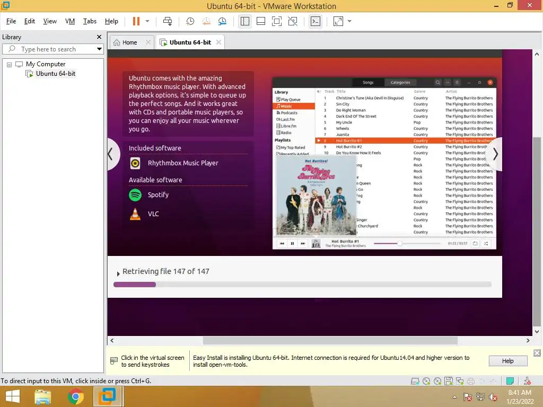The height and width of the screenshot is (407, 543).
Task: Click the keyboard icon in the message bar
Action: tap(113, 361)
